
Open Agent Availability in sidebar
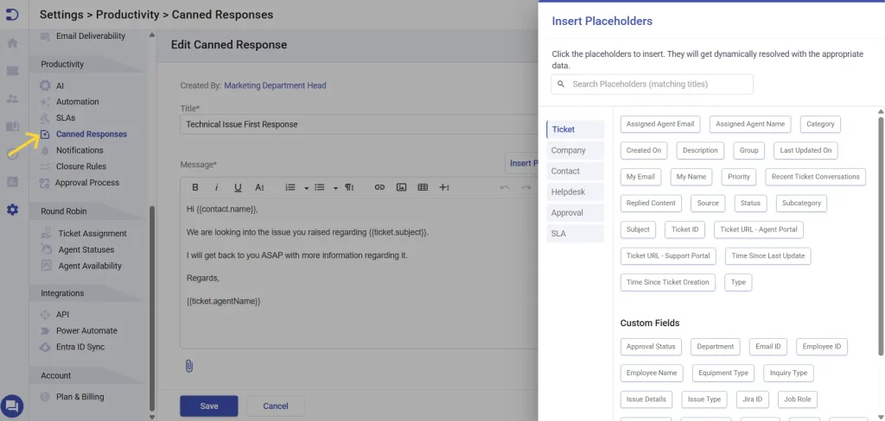(90, 266)
